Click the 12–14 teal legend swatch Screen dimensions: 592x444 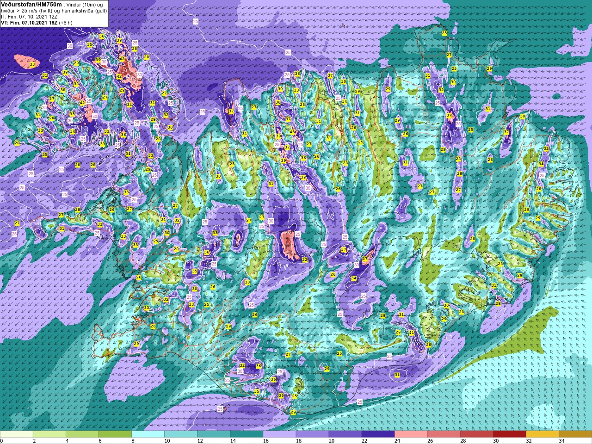pyautogui.click(x=214, y=434)
